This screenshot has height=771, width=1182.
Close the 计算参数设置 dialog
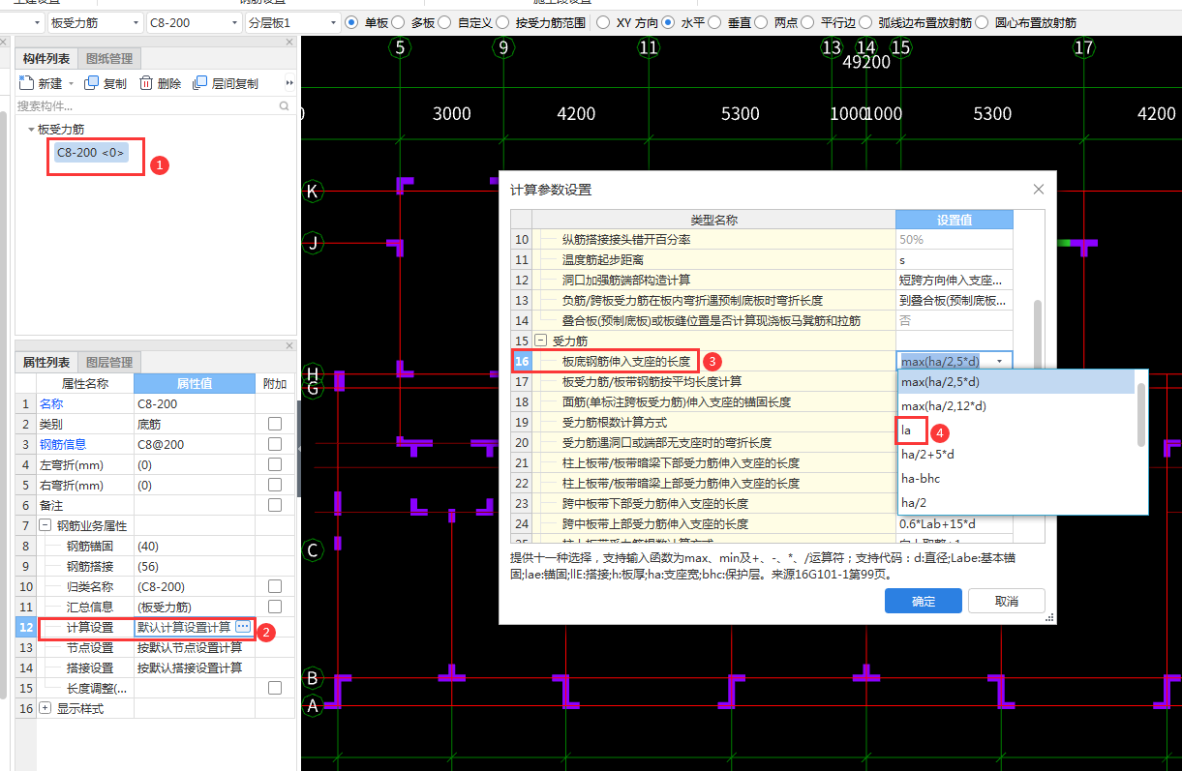pyautogui.click(x=1039, y=190)
